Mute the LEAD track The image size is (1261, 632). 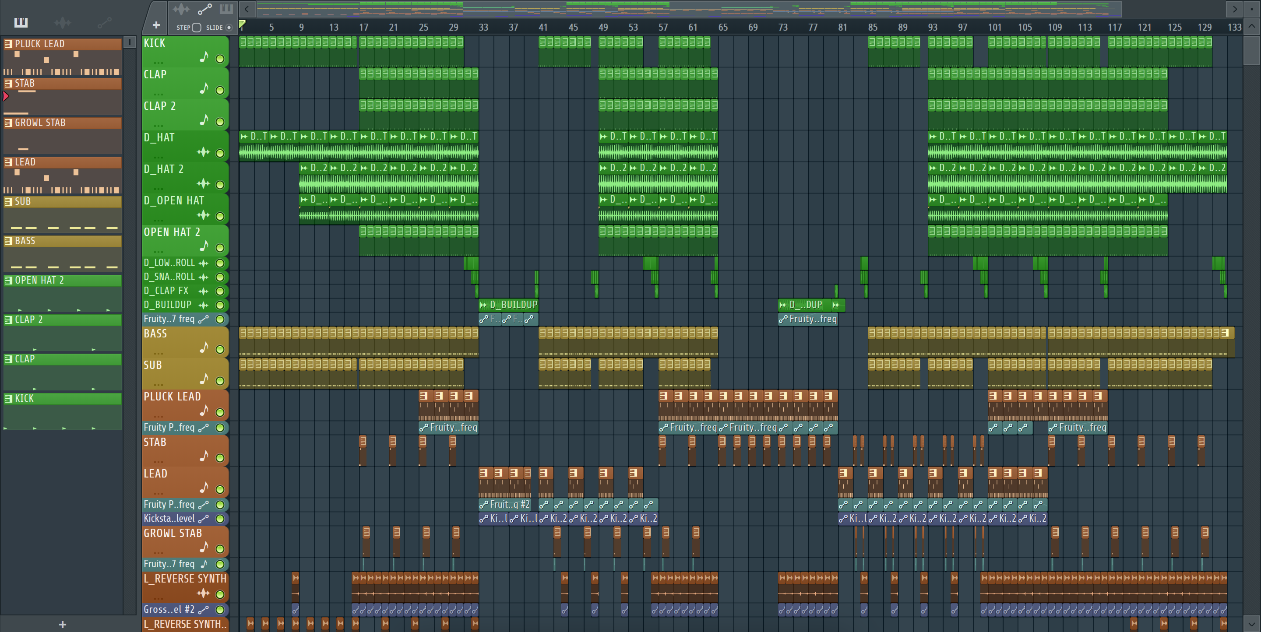tap(220, 489)
